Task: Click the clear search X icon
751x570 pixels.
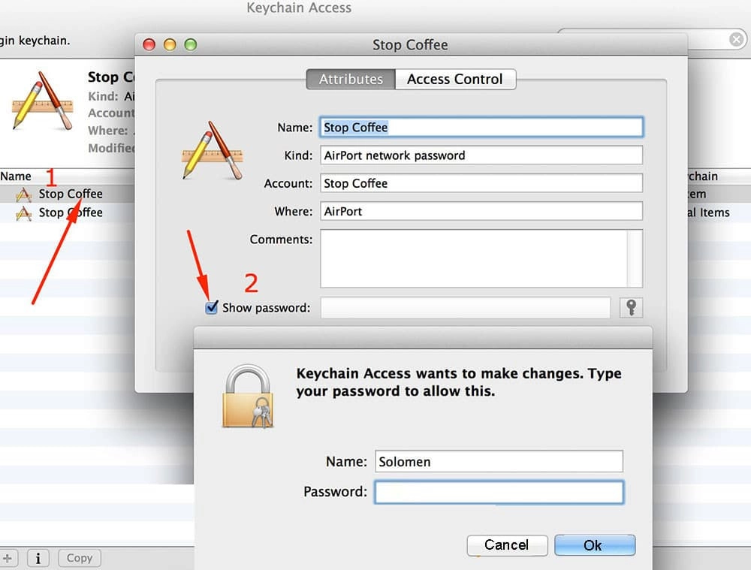Action: click(737, 39)
